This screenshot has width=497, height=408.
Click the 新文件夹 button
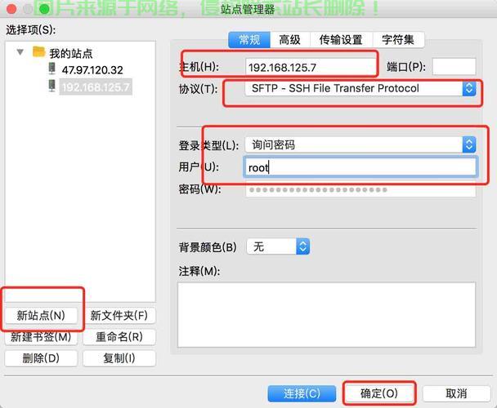pos(119,315)
